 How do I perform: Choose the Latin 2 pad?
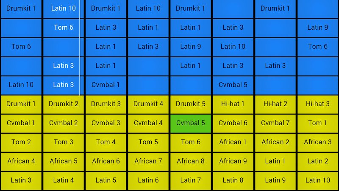pos(317,161)
